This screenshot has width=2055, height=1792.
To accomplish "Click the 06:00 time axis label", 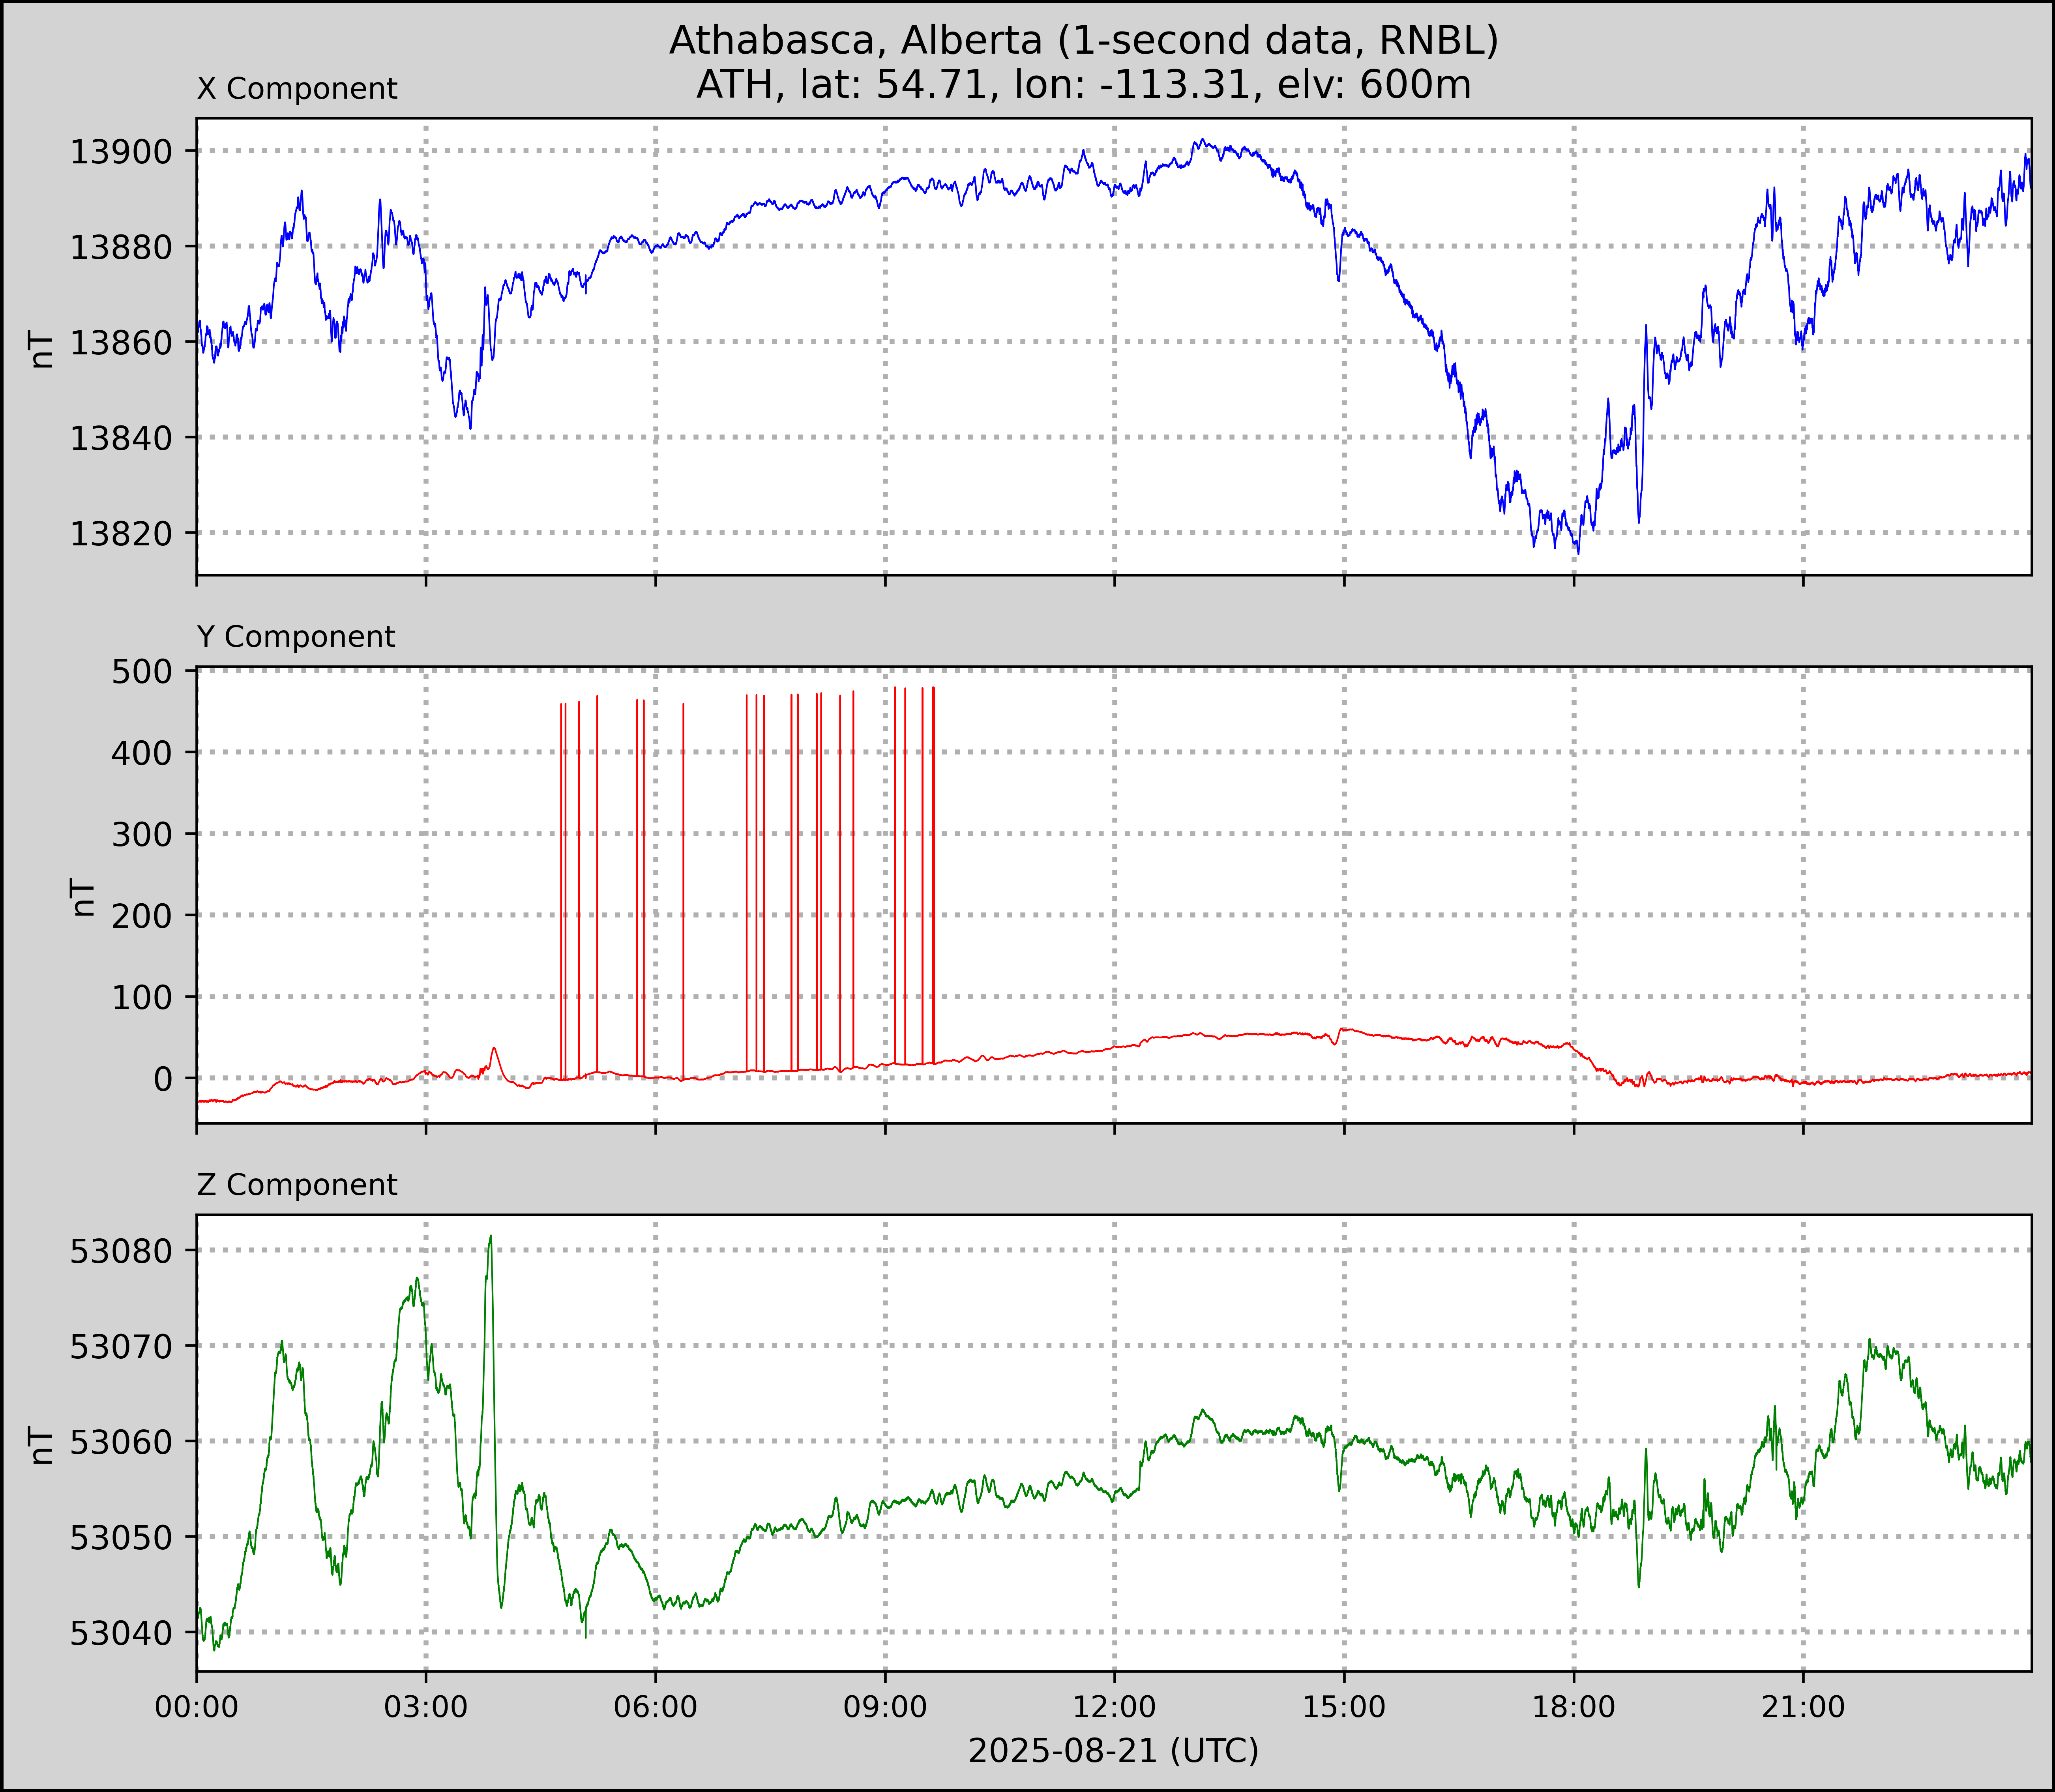I will pos(656,1707).
